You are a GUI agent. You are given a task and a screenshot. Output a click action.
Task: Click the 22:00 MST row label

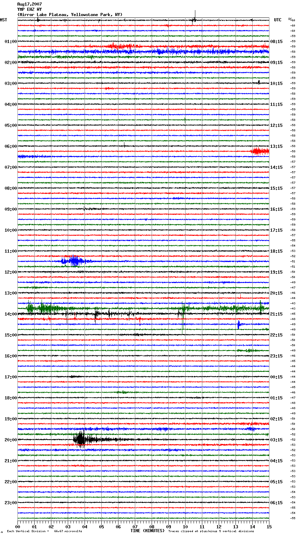10,482
